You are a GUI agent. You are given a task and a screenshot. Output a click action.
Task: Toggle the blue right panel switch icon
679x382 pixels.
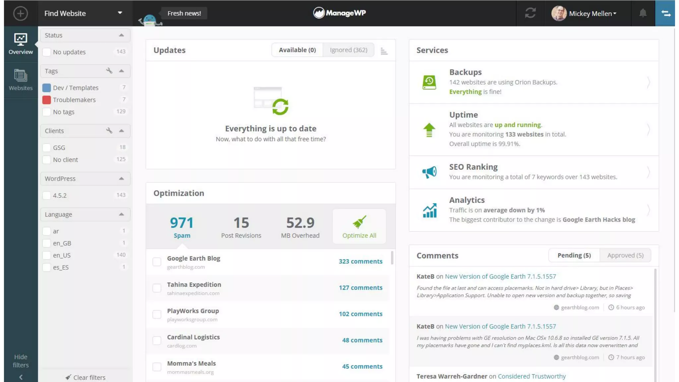[x=665, y=13]
